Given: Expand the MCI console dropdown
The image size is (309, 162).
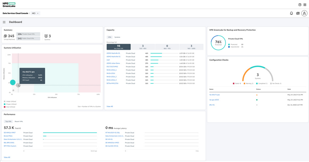Looking at the screenshot, I should click(x=36, y=13).
